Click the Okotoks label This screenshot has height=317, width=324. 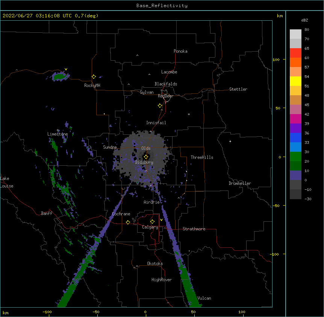[x=155, y=264]
